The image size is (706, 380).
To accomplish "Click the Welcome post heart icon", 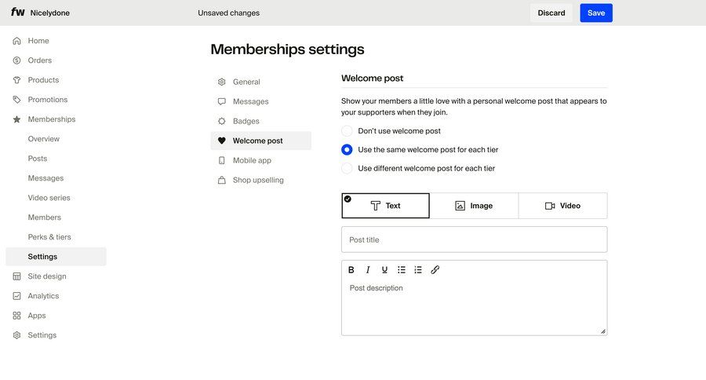I will pos(221,141).
